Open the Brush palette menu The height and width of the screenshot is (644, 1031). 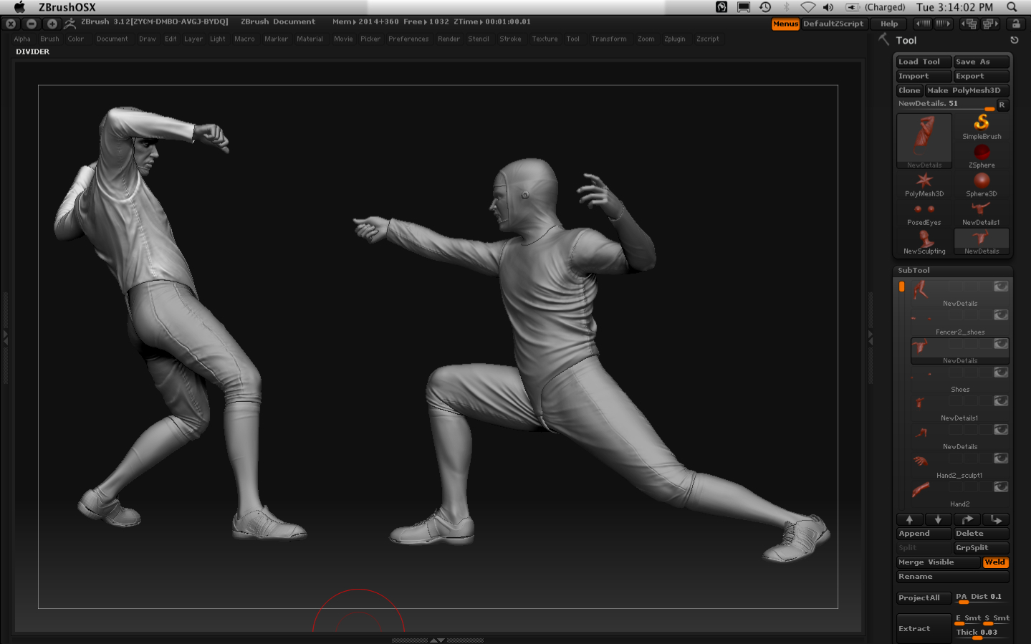pyautogui.click(x=49, y=39)
